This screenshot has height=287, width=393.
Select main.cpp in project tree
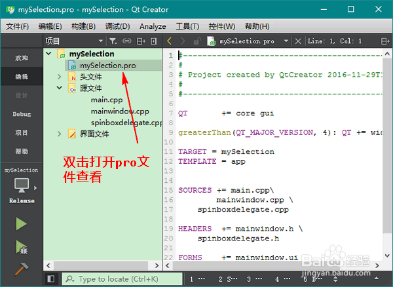click(107, 100)
